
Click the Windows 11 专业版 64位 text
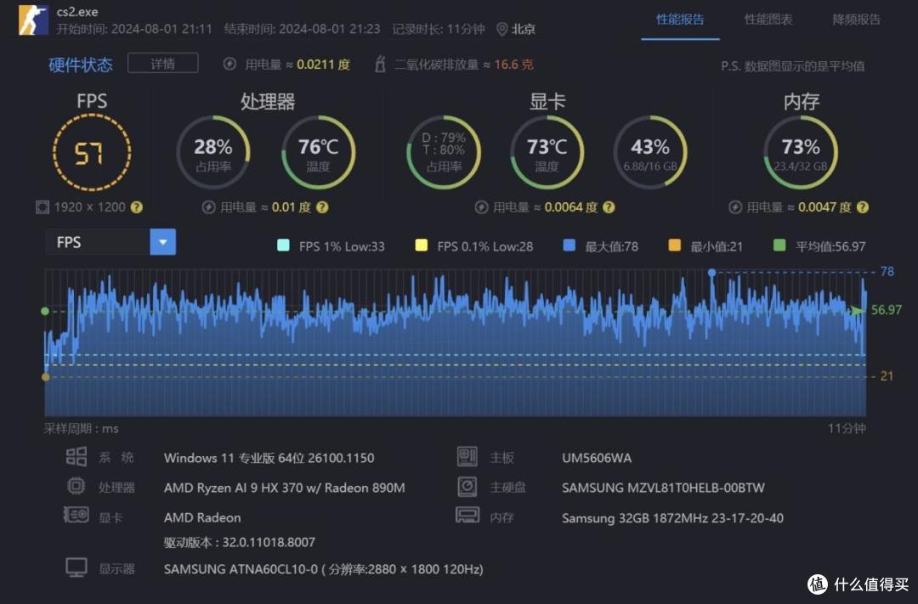(x=269, y=458)
